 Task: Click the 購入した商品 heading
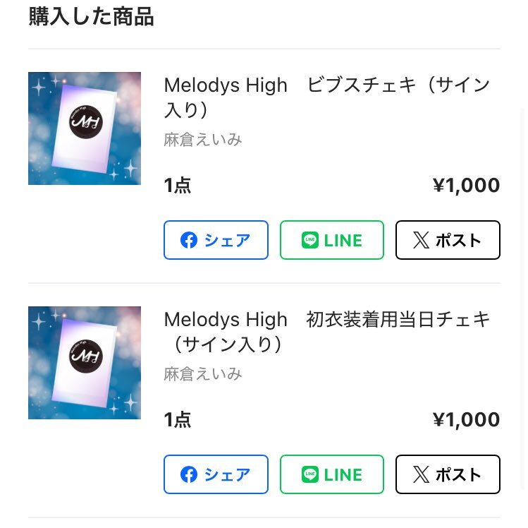pos(91,16)
